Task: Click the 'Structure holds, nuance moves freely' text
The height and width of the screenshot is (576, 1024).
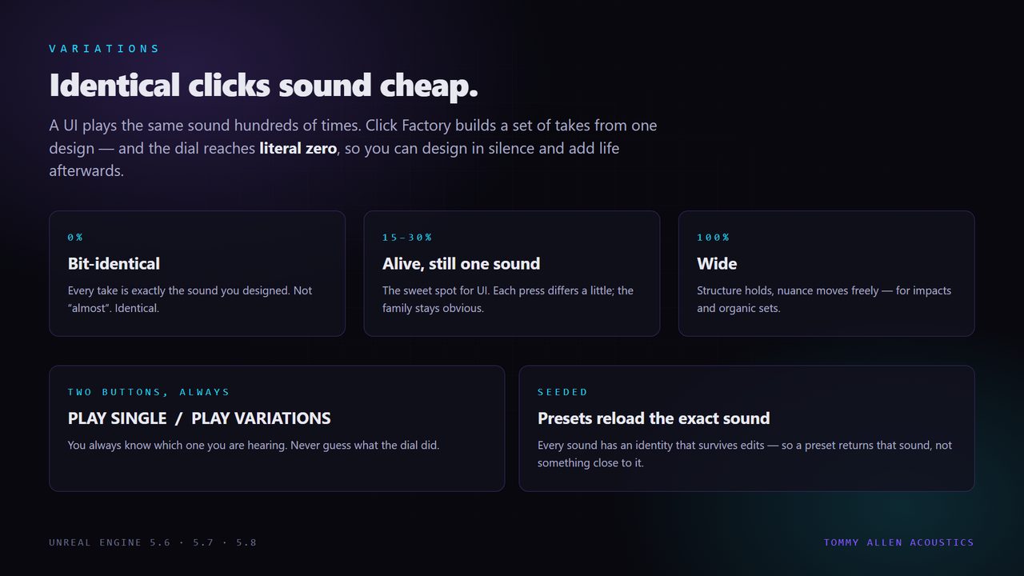Action: [x=824, y=299]
